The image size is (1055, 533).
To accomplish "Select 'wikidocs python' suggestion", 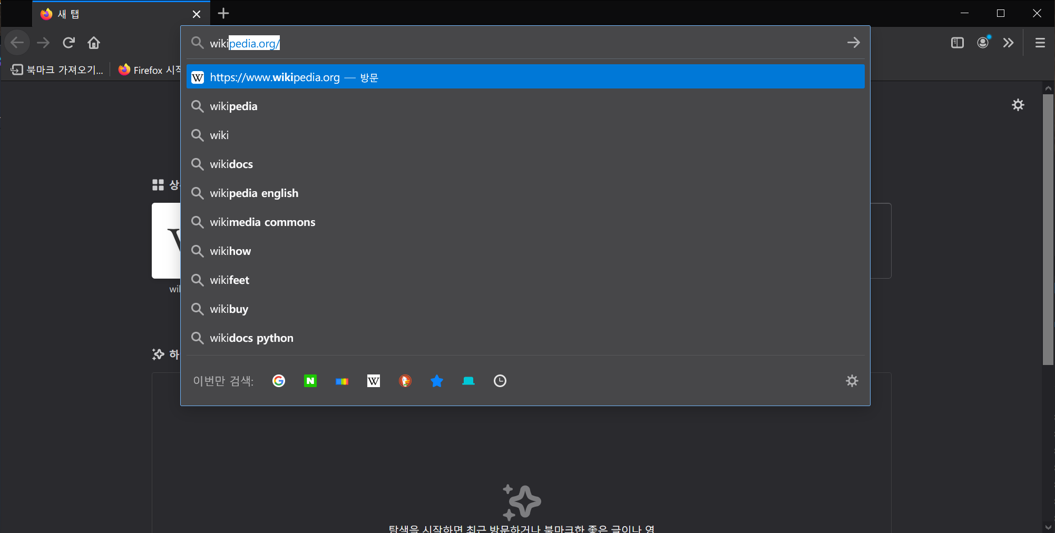I will 525,338.
